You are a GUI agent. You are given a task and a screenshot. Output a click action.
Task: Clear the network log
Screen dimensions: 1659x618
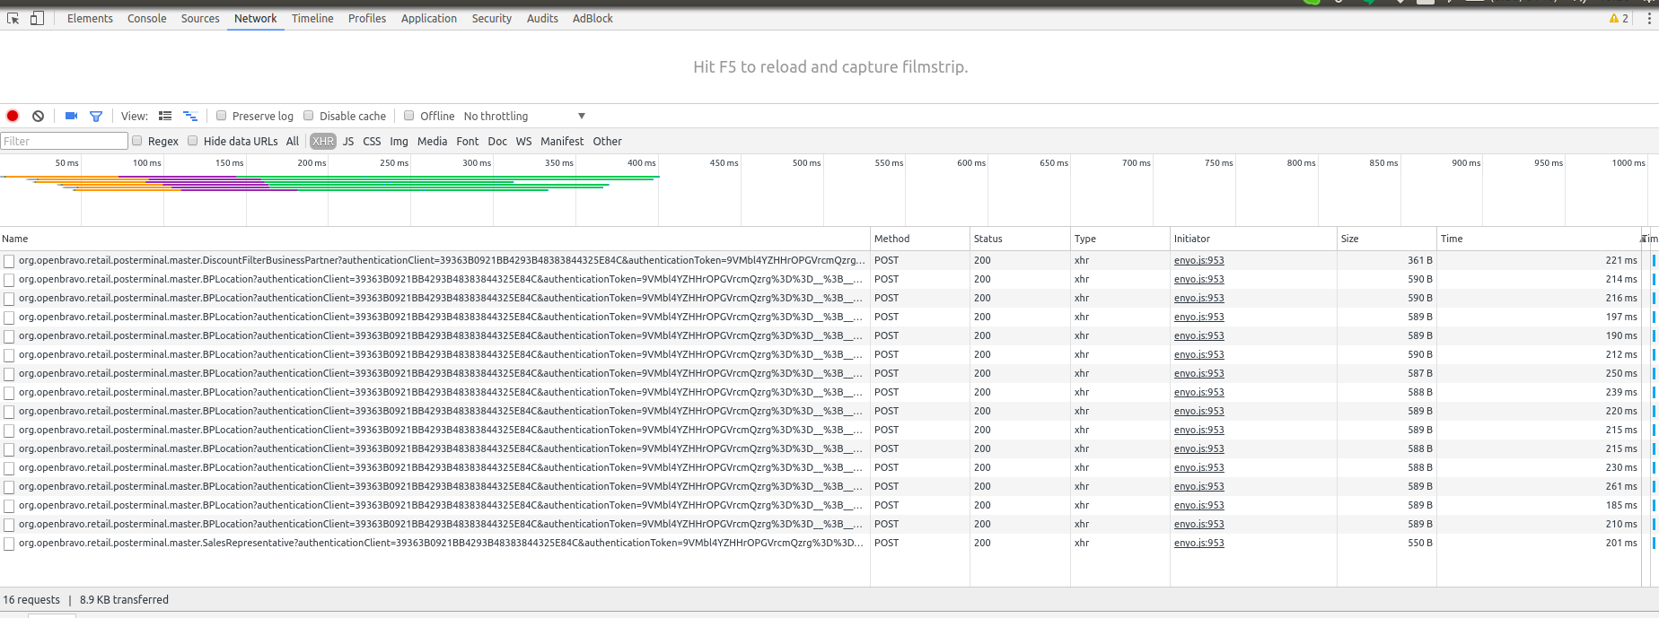pos(38,116)
